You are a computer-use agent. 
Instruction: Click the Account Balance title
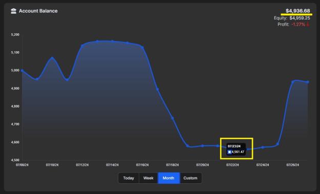tap(38, 11)
